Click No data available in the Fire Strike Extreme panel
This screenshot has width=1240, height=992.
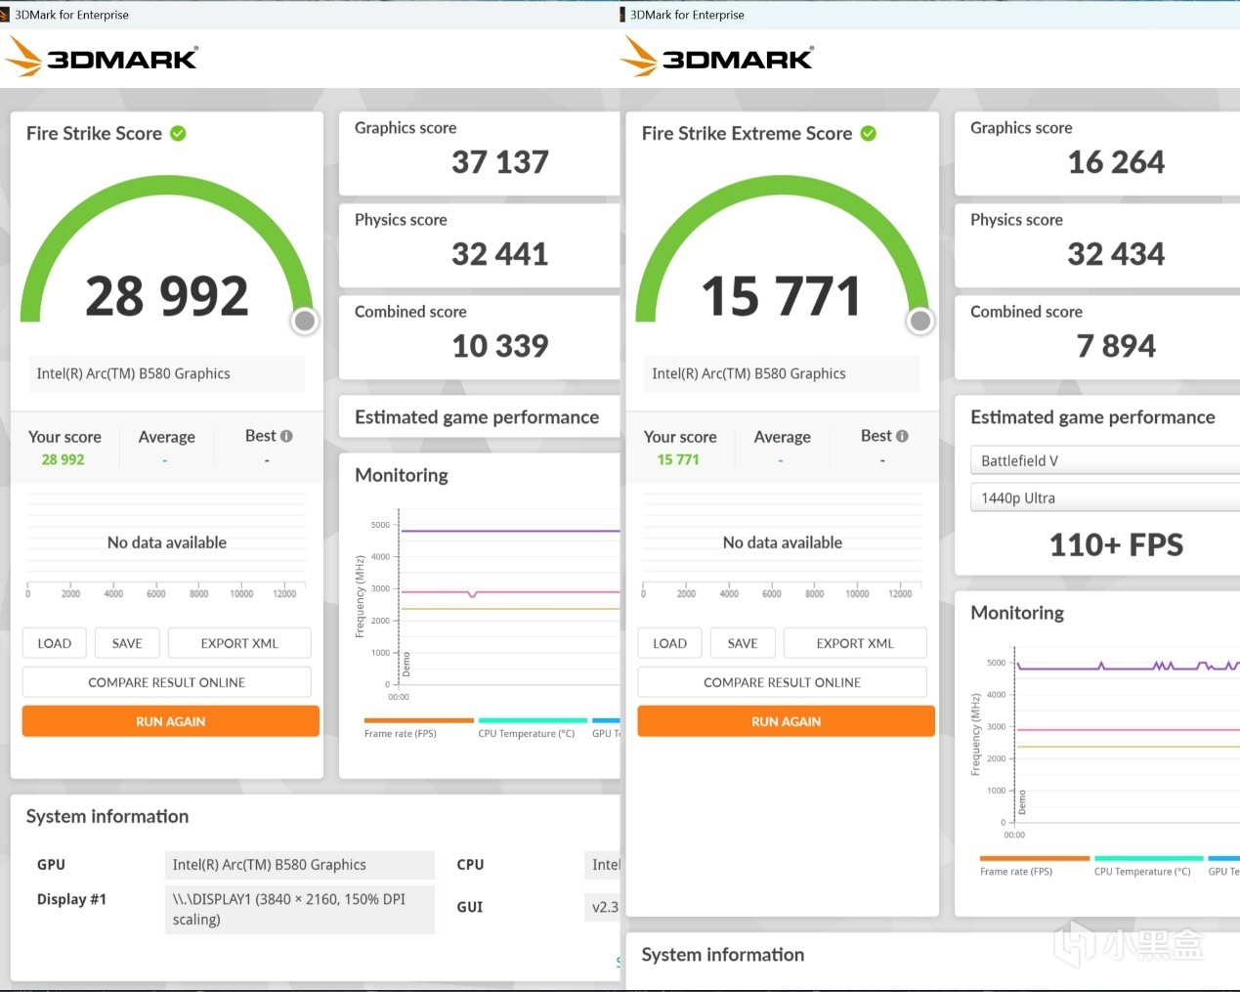click(783, 542)
